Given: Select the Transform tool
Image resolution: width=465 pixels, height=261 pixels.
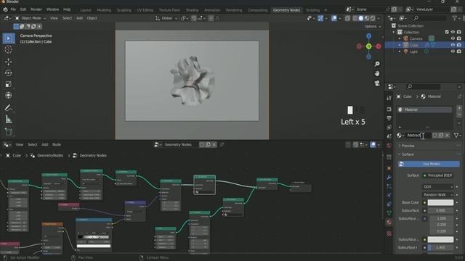Looking at the screenshot, I should tap(9, 95).
